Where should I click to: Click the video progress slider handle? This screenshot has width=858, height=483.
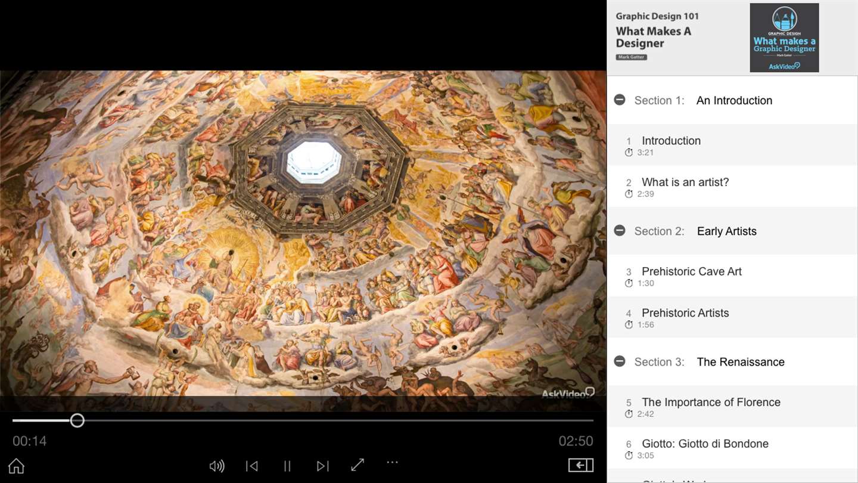77,420
